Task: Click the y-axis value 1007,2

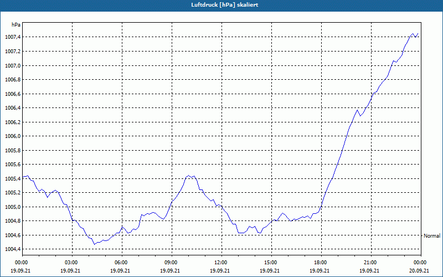Action: point(12,52)
